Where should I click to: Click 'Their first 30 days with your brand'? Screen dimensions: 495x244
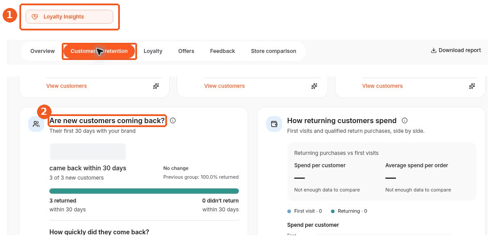(93, 131)
